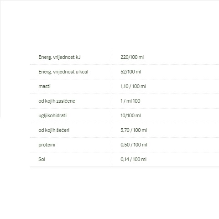This screenshot has height=219, width=219.
Task: Click the 'od kojih zasićene' label
Action: click(57, 101)
